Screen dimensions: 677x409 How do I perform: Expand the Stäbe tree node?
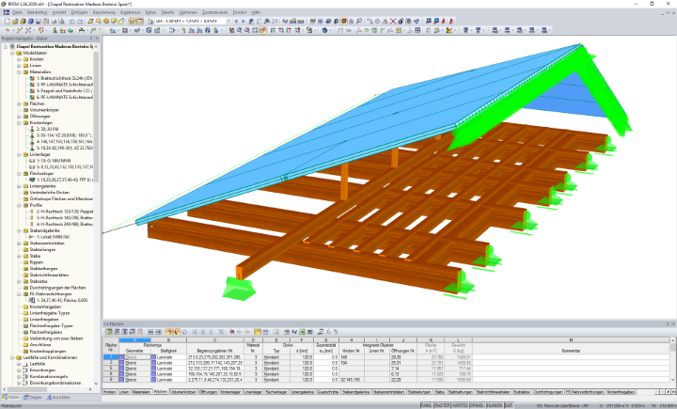pos(19,256)
